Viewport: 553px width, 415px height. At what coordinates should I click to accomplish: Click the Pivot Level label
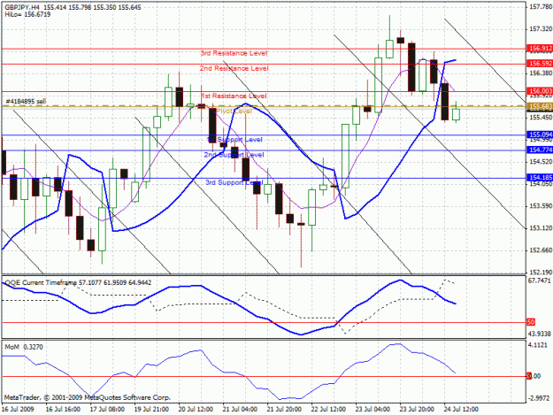point(234,111)
